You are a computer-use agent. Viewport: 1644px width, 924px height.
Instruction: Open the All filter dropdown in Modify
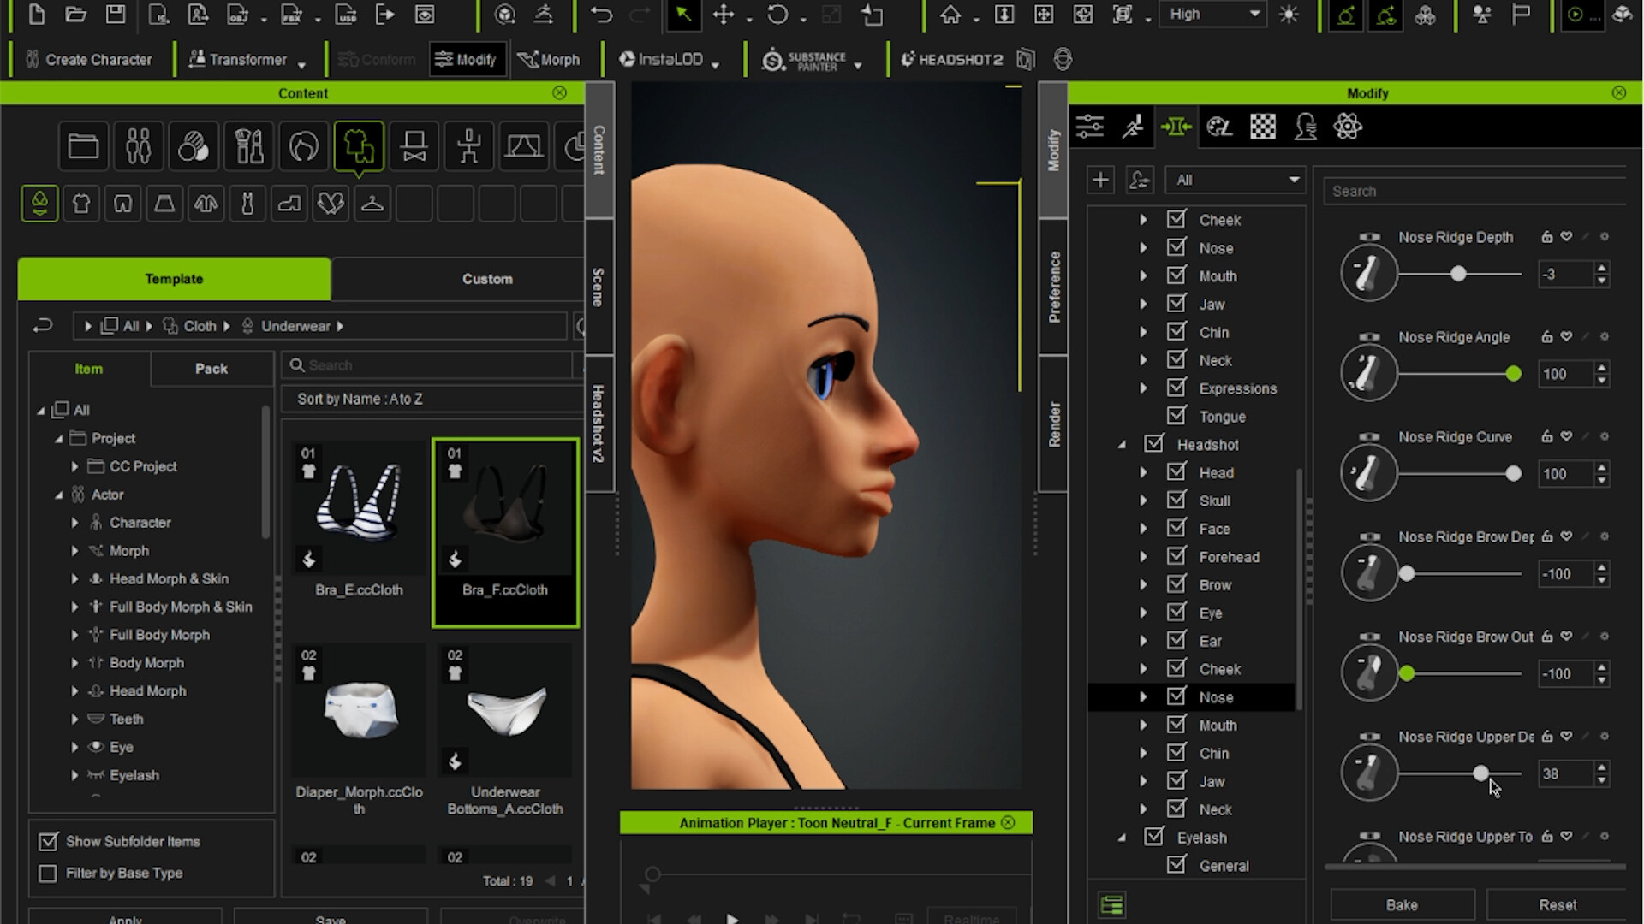[1236, 180]
